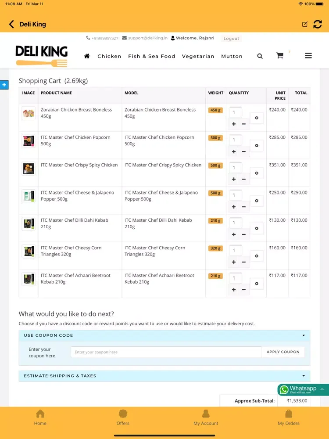
Task: Tap the battery indicator in status bar
Action: [319, 4]
